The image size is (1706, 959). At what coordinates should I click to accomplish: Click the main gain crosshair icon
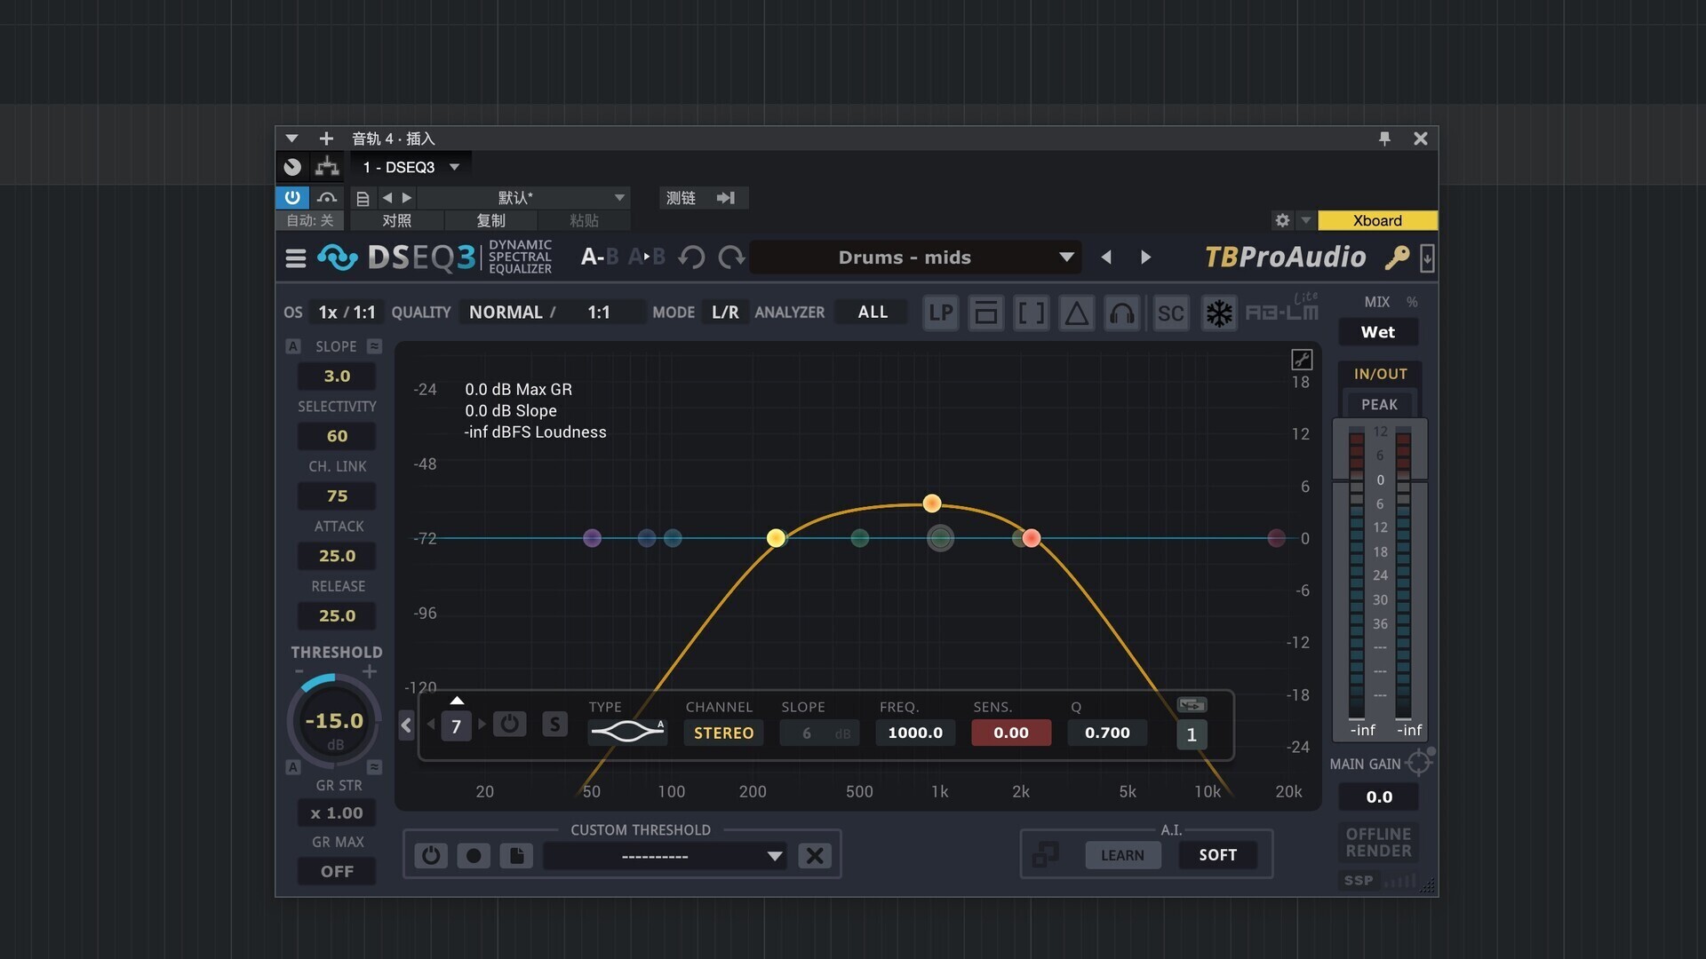point(1420,762)
